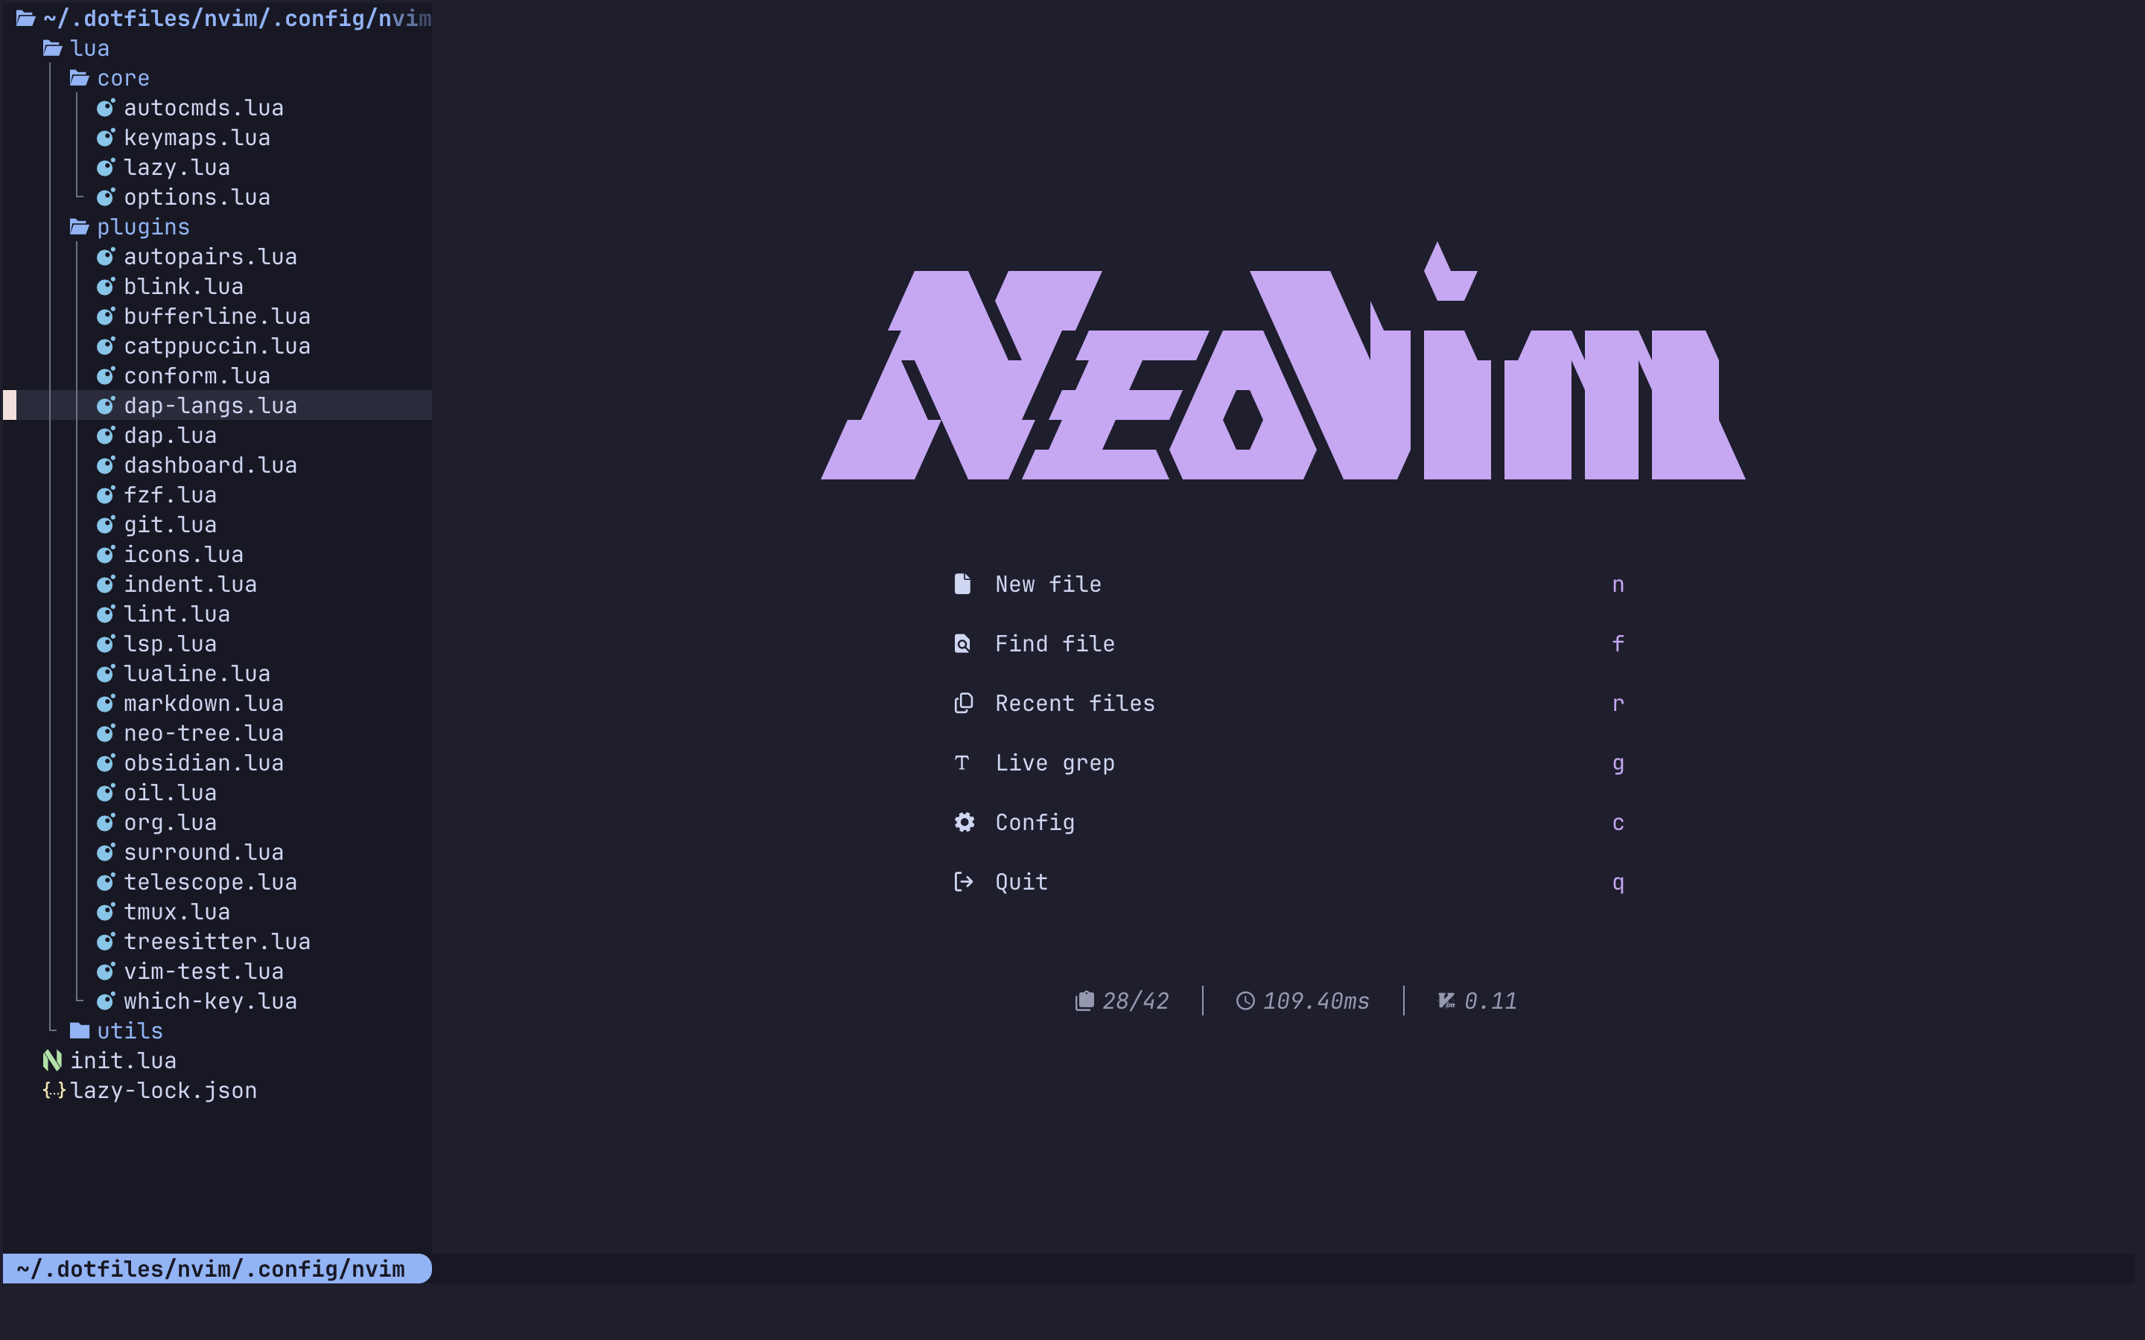Click the Lua icon beside obsidian.lua

tap(106, 763)
